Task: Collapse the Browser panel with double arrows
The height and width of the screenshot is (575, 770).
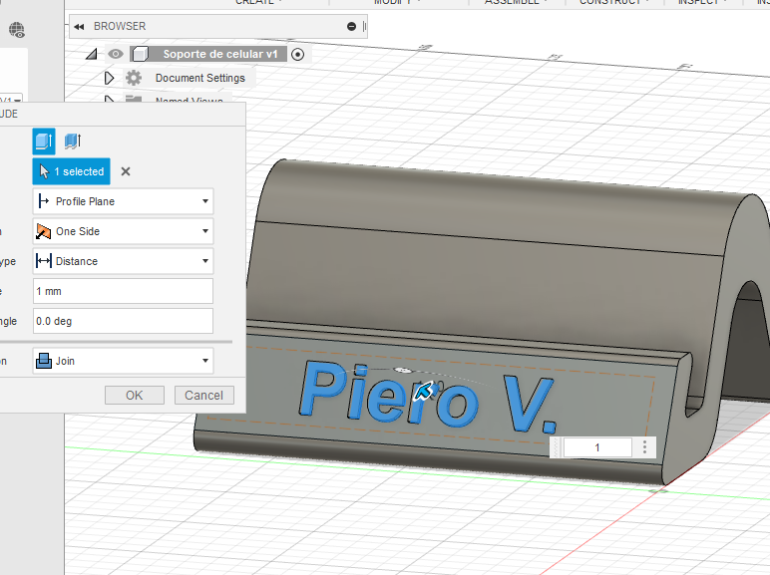Action: click(x=79, y=27)
